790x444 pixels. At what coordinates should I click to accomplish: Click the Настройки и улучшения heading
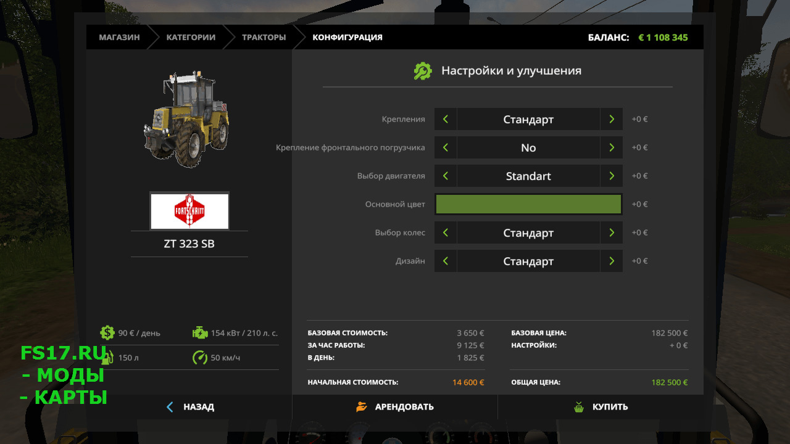coord(511,71)
